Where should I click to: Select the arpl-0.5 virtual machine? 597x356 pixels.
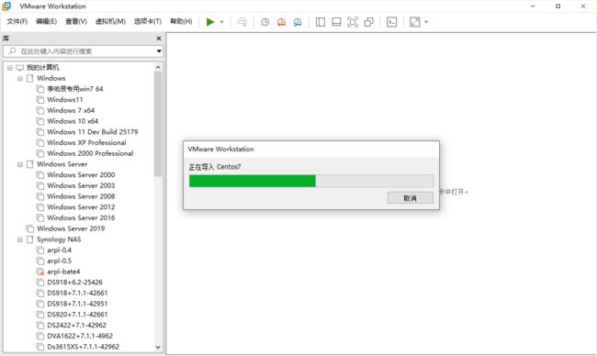[60, 261]
